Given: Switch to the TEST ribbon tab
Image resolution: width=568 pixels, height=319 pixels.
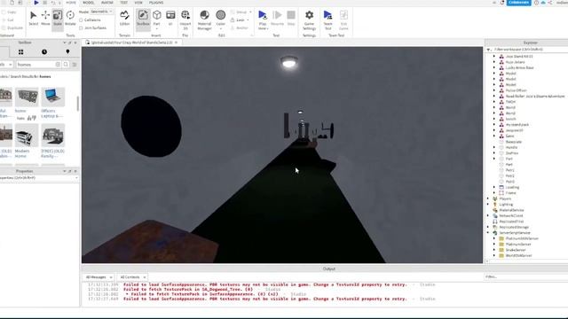Looking at the screenshot, I should click(x=124, y=3).
